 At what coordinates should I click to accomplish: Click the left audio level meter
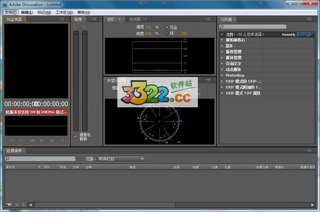[76, 81]
